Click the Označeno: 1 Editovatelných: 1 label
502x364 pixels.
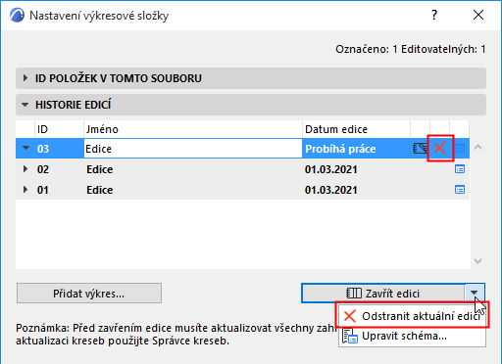(x=411, y=49)
